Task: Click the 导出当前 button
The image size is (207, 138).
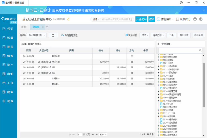Action: click(x=184, y=35)
